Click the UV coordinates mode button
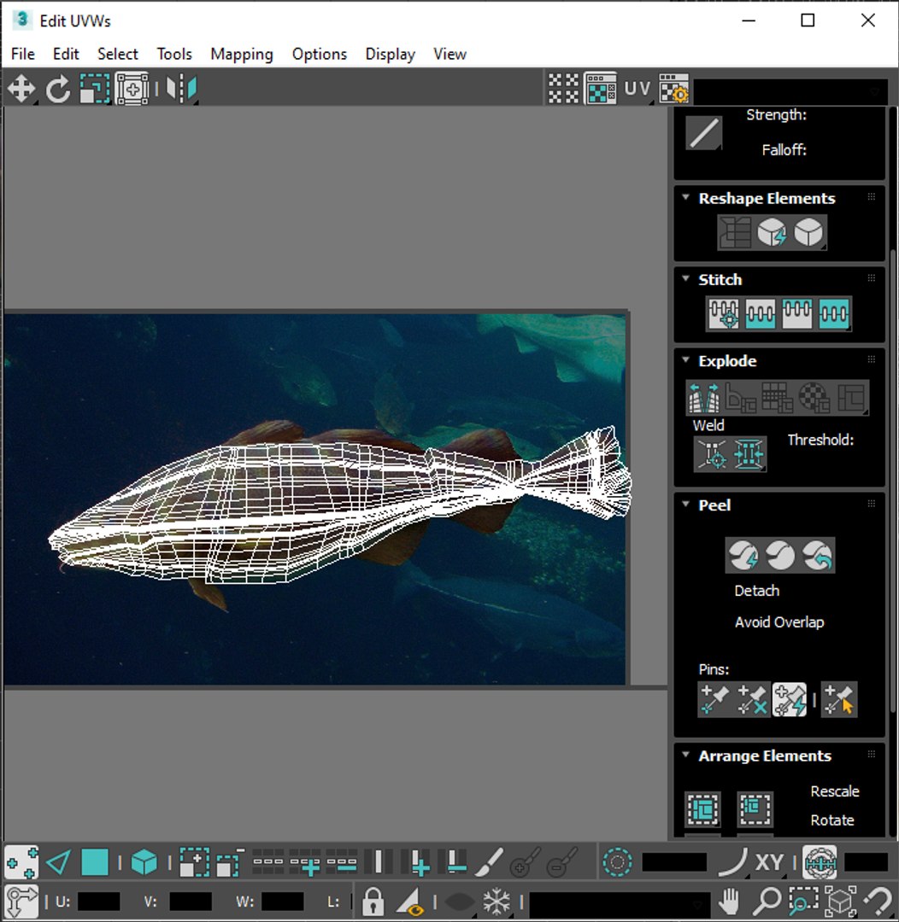 coord(637,89)
